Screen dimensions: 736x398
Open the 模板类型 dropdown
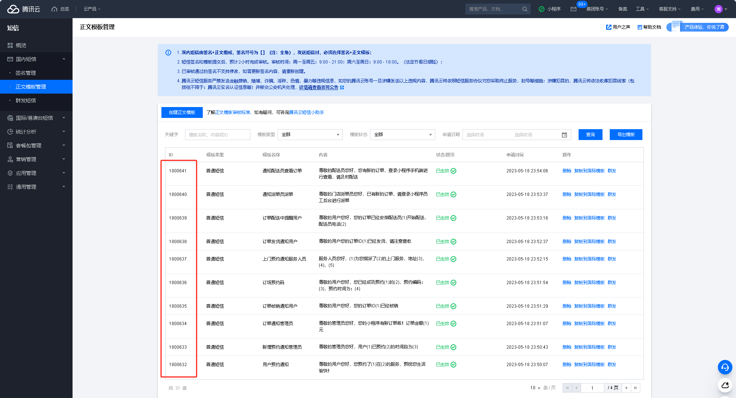point(310,135)
